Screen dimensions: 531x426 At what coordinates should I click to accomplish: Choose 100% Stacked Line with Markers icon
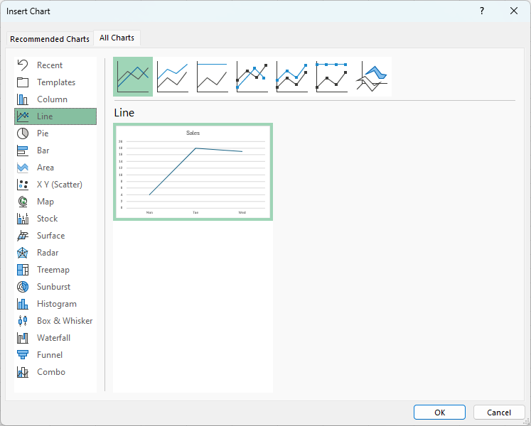click(x=332, y=77)
